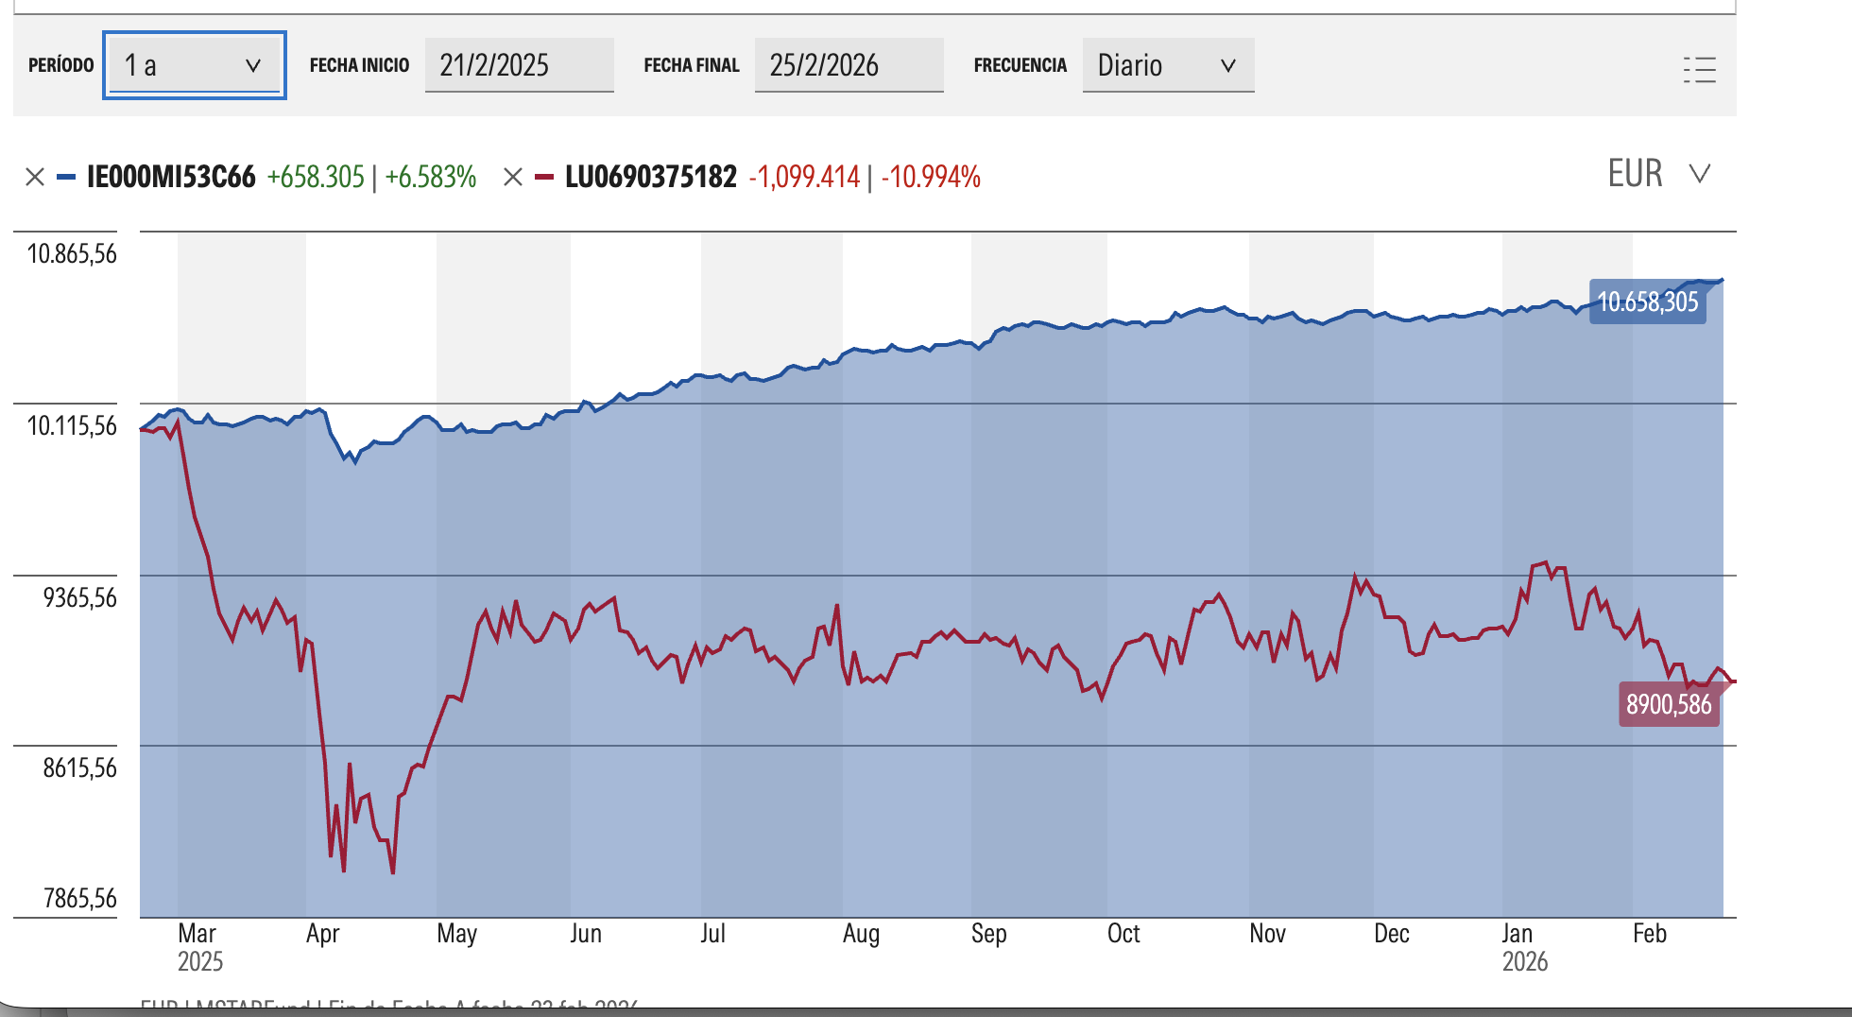Screen dimensions: 1852x1017
Task: Open the chart list options icon
Action: point(1699,69)
